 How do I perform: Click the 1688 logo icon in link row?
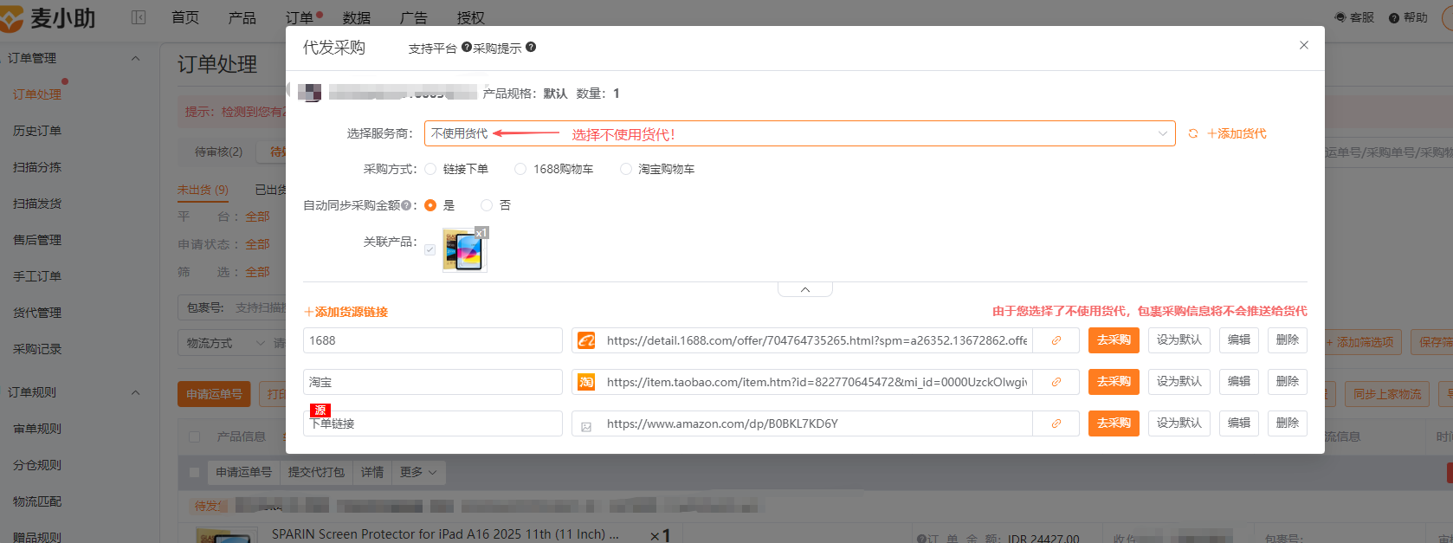(x=586, y=340)
